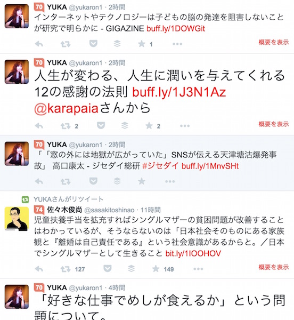Open more options on 天津塘沽爆発事故 tweet

[170, 181]
